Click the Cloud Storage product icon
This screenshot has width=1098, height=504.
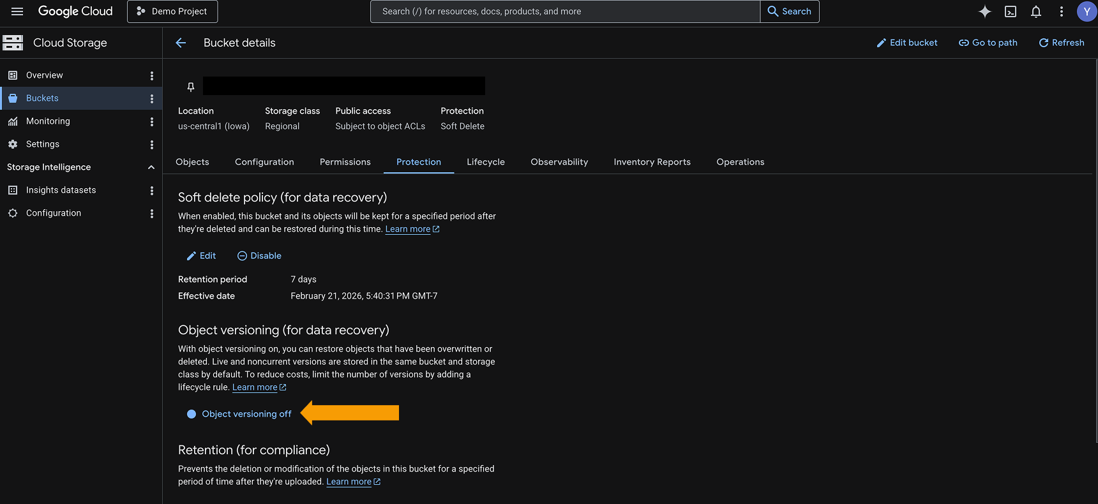coord(13,43)
